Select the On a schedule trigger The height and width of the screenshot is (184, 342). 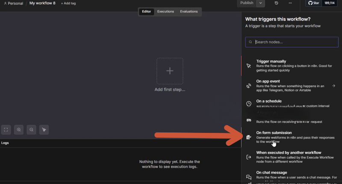coord(292,103)
